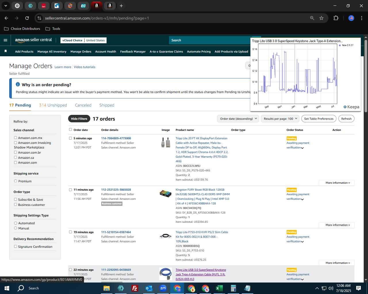Go back with the browser back arrow
Screen dimensions: 368x294
click(x=6, y=18)
